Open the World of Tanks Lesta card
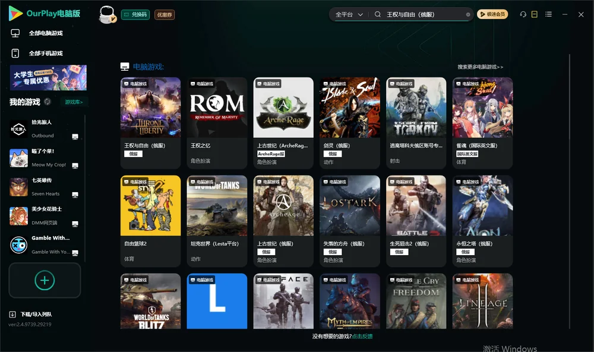 [x=217, y=221]
